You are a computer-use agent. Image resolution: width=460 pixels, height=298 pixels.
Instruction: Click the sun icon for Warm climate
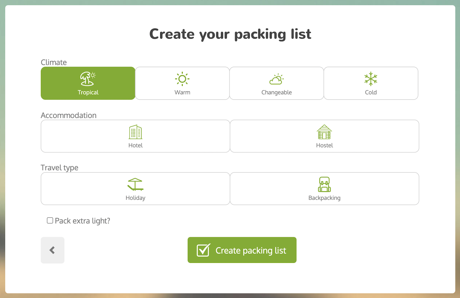182,79
